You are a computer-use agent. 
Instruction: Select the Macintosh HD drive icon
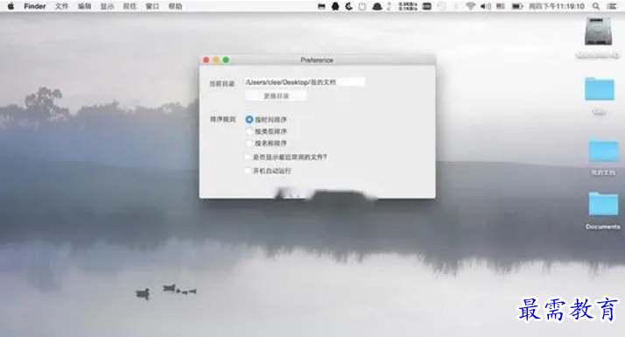[x=598, y=32]
